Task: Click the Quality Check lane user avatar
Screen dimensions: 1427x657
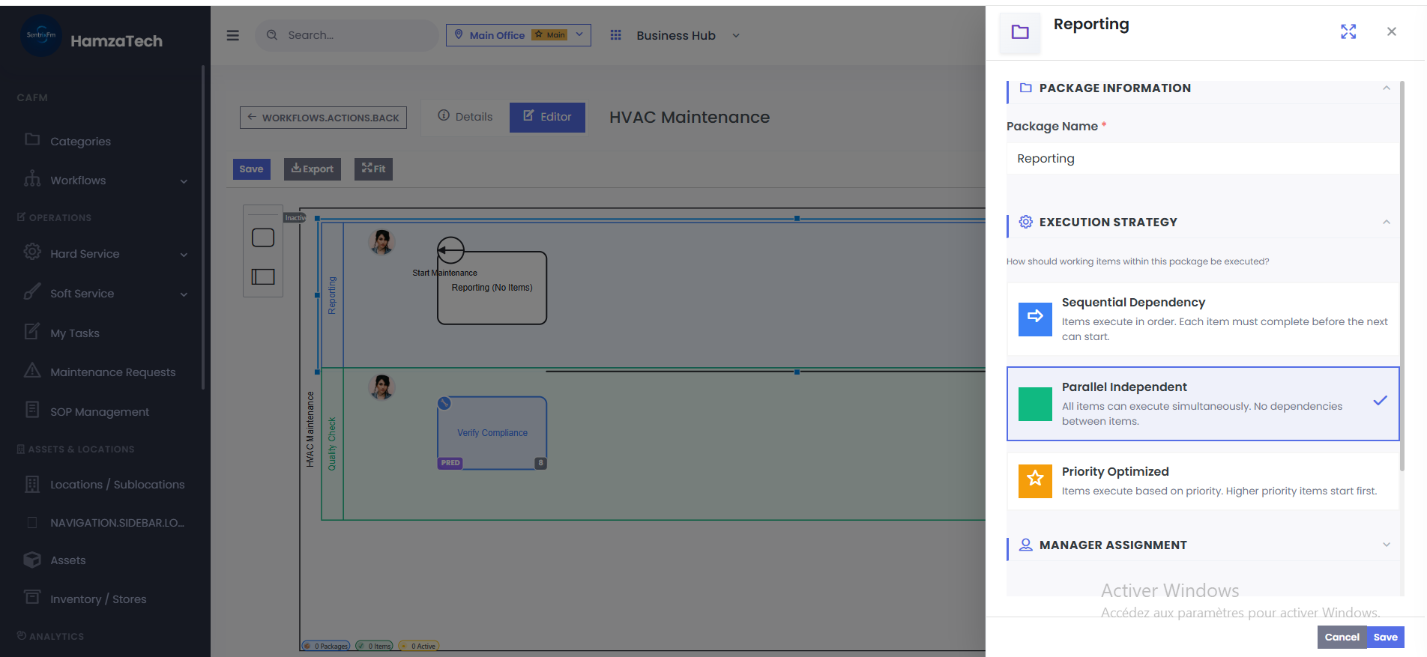Action: [381, 387]
